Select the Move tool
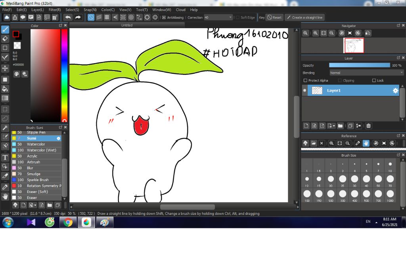Viewport: 406px width, 262px height. (x=5, y=68)
